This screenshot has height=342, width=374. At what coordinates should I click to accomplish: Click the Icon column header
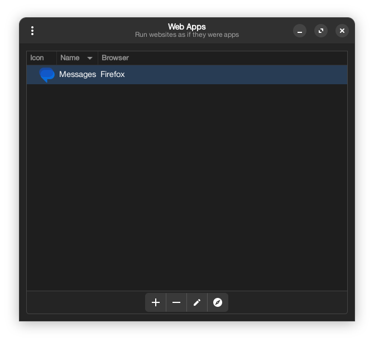point(41,58)
